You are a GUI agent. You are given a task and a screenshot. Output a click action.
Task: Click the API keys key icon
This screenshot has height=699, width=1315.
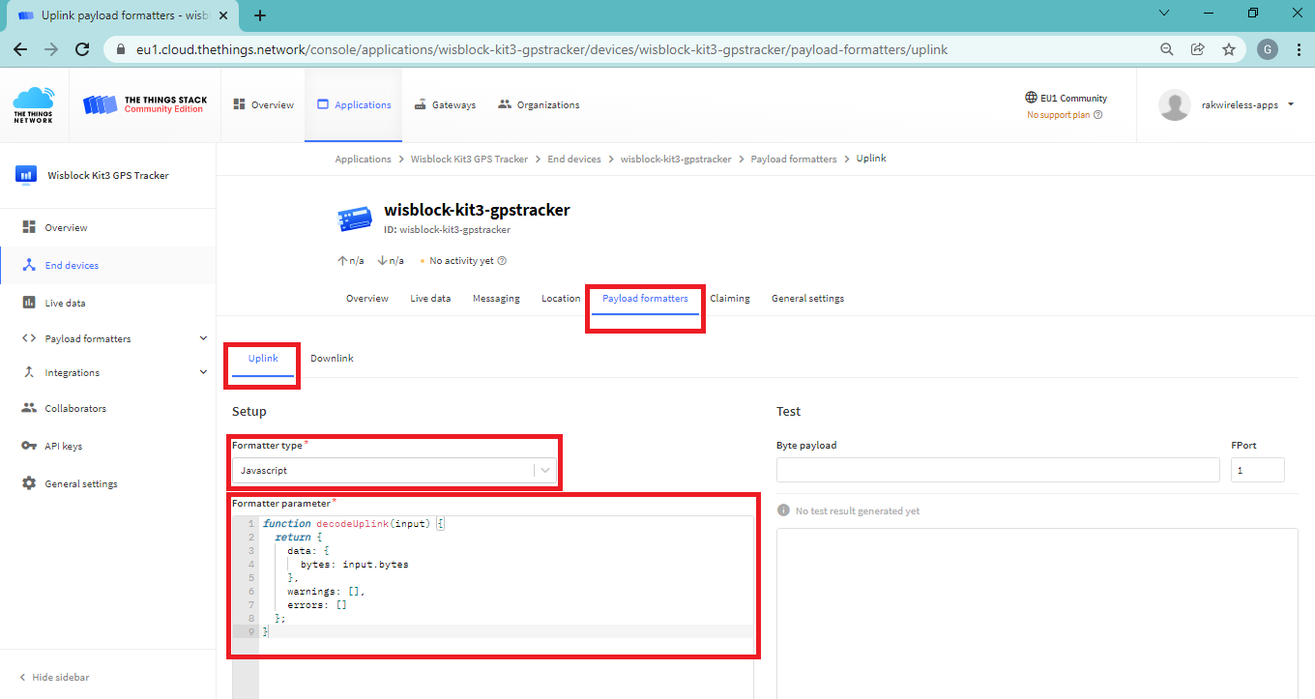[28, 446]
